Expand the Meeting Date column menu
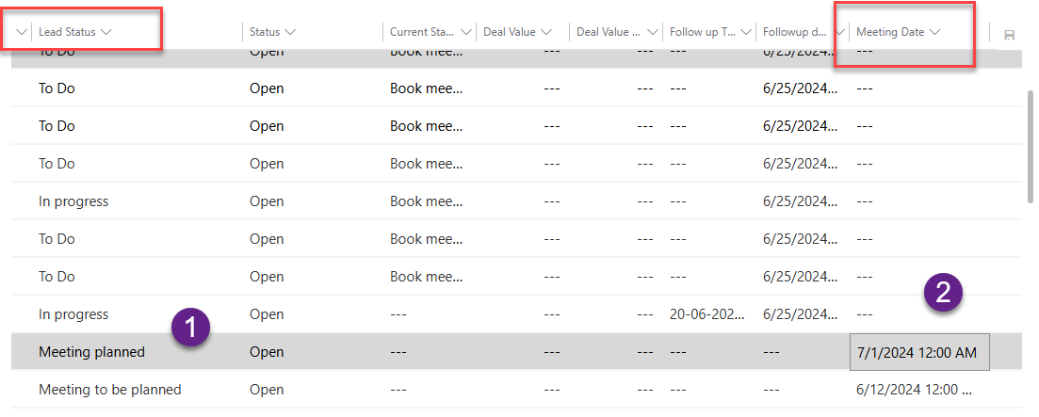This screenshot has height=417, width=1039. tap(935, 32)
